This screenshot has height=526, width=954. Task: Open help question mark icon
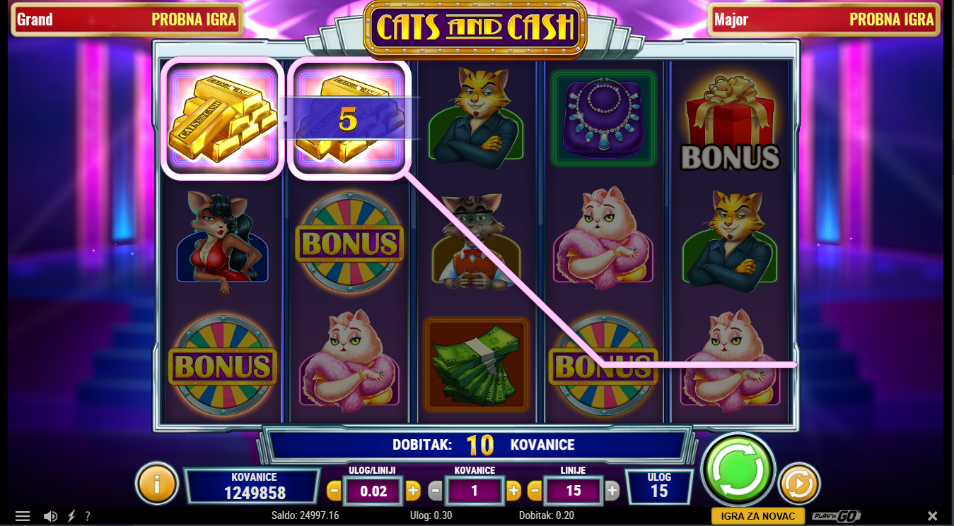[88, 516]
